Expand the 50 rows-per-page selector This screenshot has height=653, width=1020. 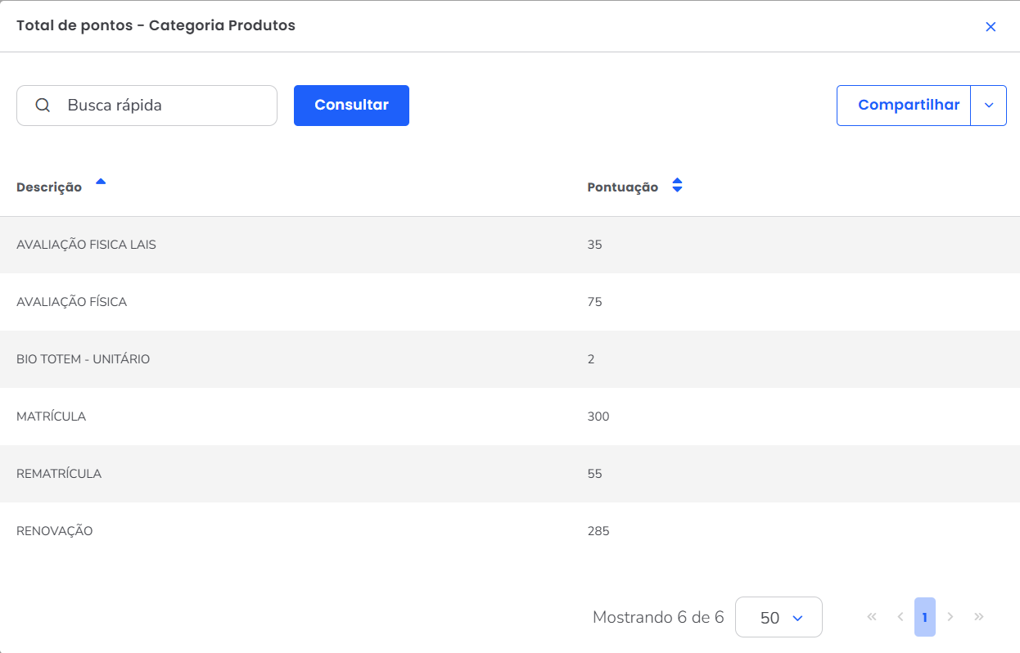pos(779,618)
